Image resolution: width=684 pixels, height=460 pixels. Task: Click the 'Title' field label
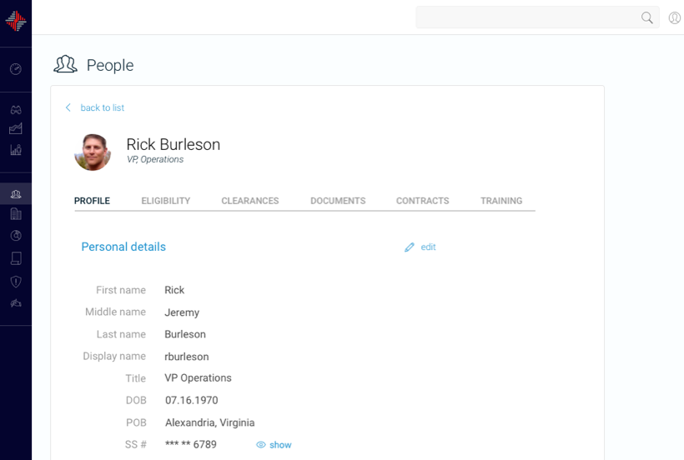(x=136, y=378)
